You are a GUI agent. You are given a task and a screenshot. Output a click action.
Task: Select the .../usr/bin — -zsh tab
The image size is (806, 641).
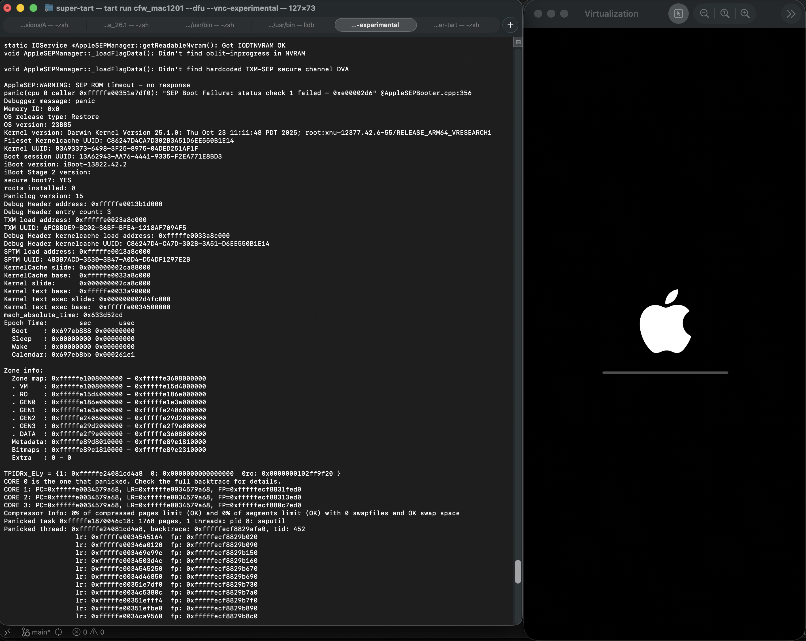210,25
